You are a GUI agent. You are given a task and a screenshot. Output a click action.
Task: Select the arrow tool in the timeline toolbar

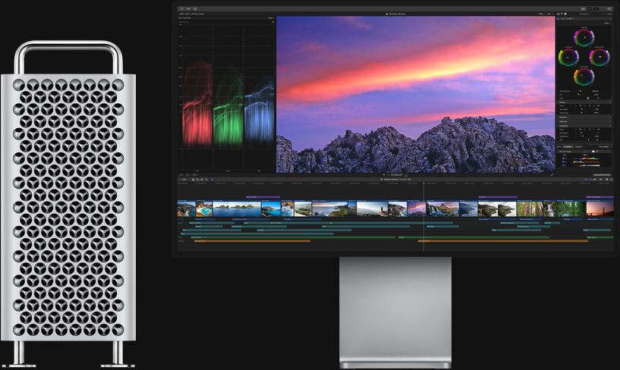212,179
